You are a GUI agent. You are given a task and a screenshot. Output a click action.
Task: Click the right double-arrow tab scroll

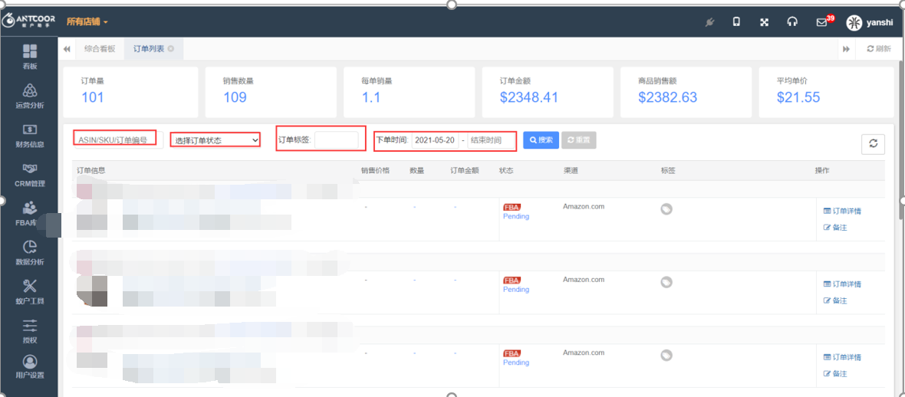[846, 49]
